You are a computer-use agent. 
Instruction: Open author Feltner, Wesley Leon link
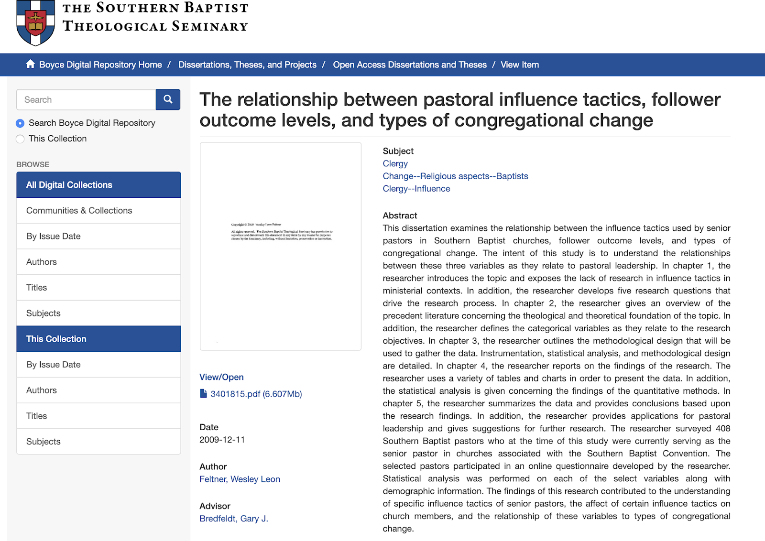[240, 479]
